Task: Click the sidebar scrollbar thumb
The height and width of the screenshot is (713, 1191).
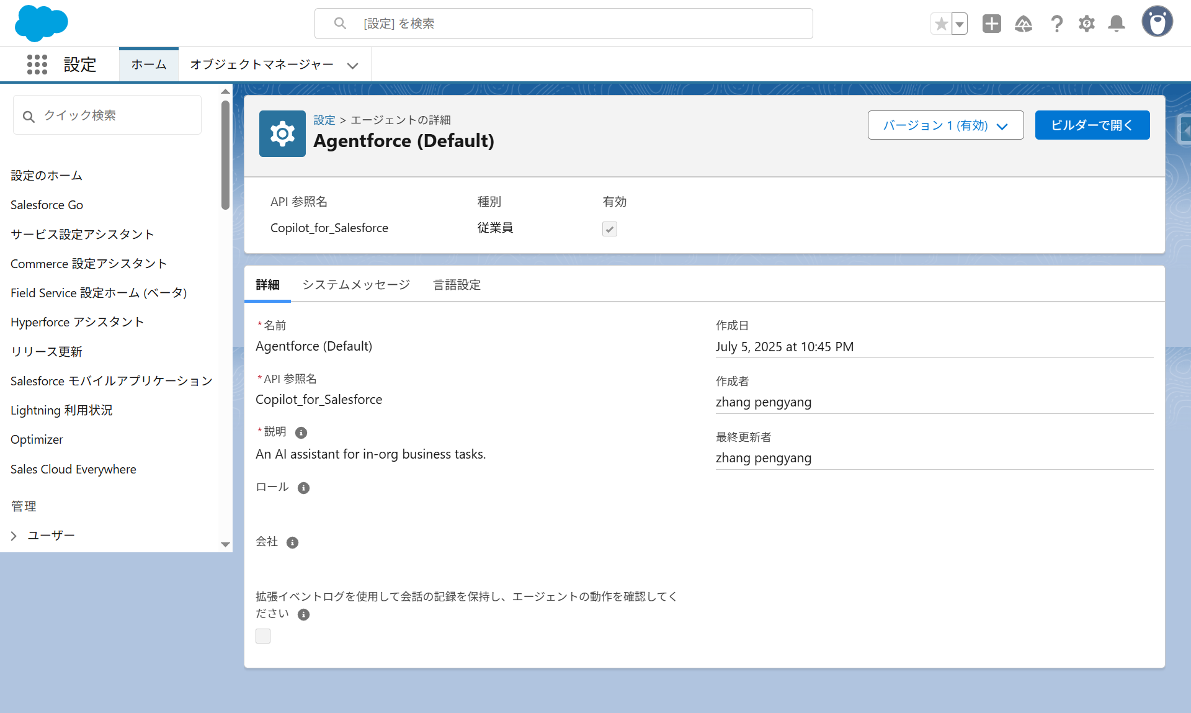Action: (x=225, y=155)
